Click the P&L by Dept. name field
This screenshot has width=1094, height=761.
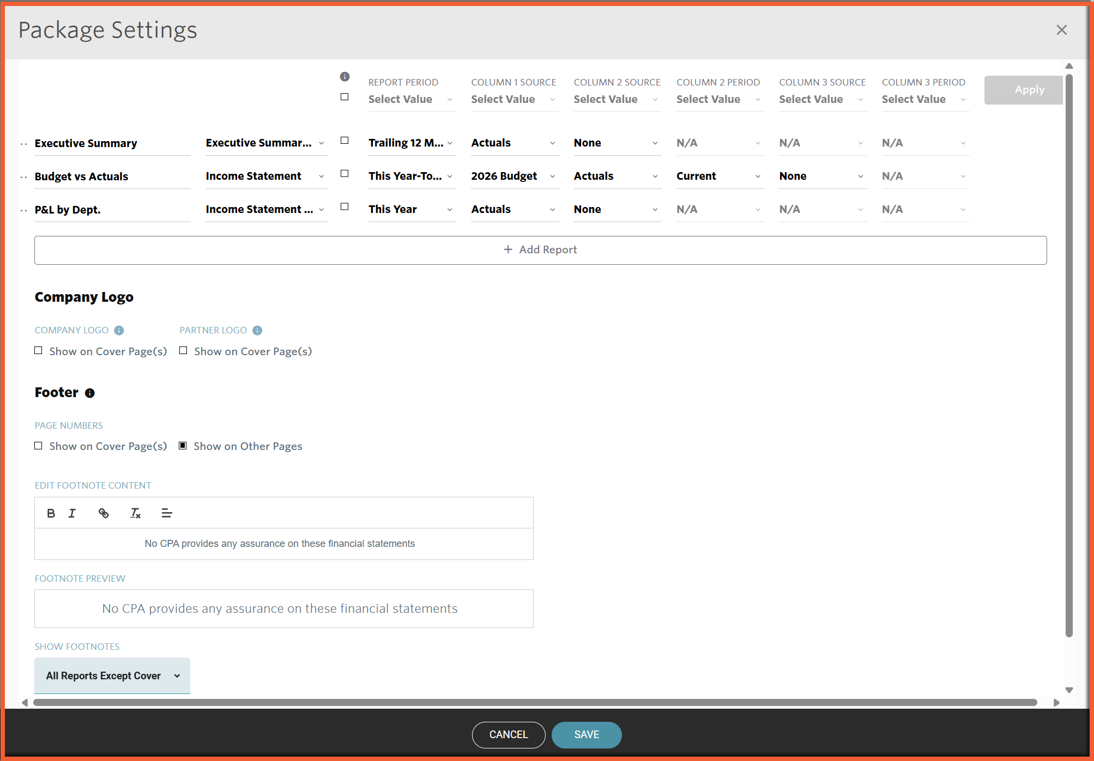point(112,210)
